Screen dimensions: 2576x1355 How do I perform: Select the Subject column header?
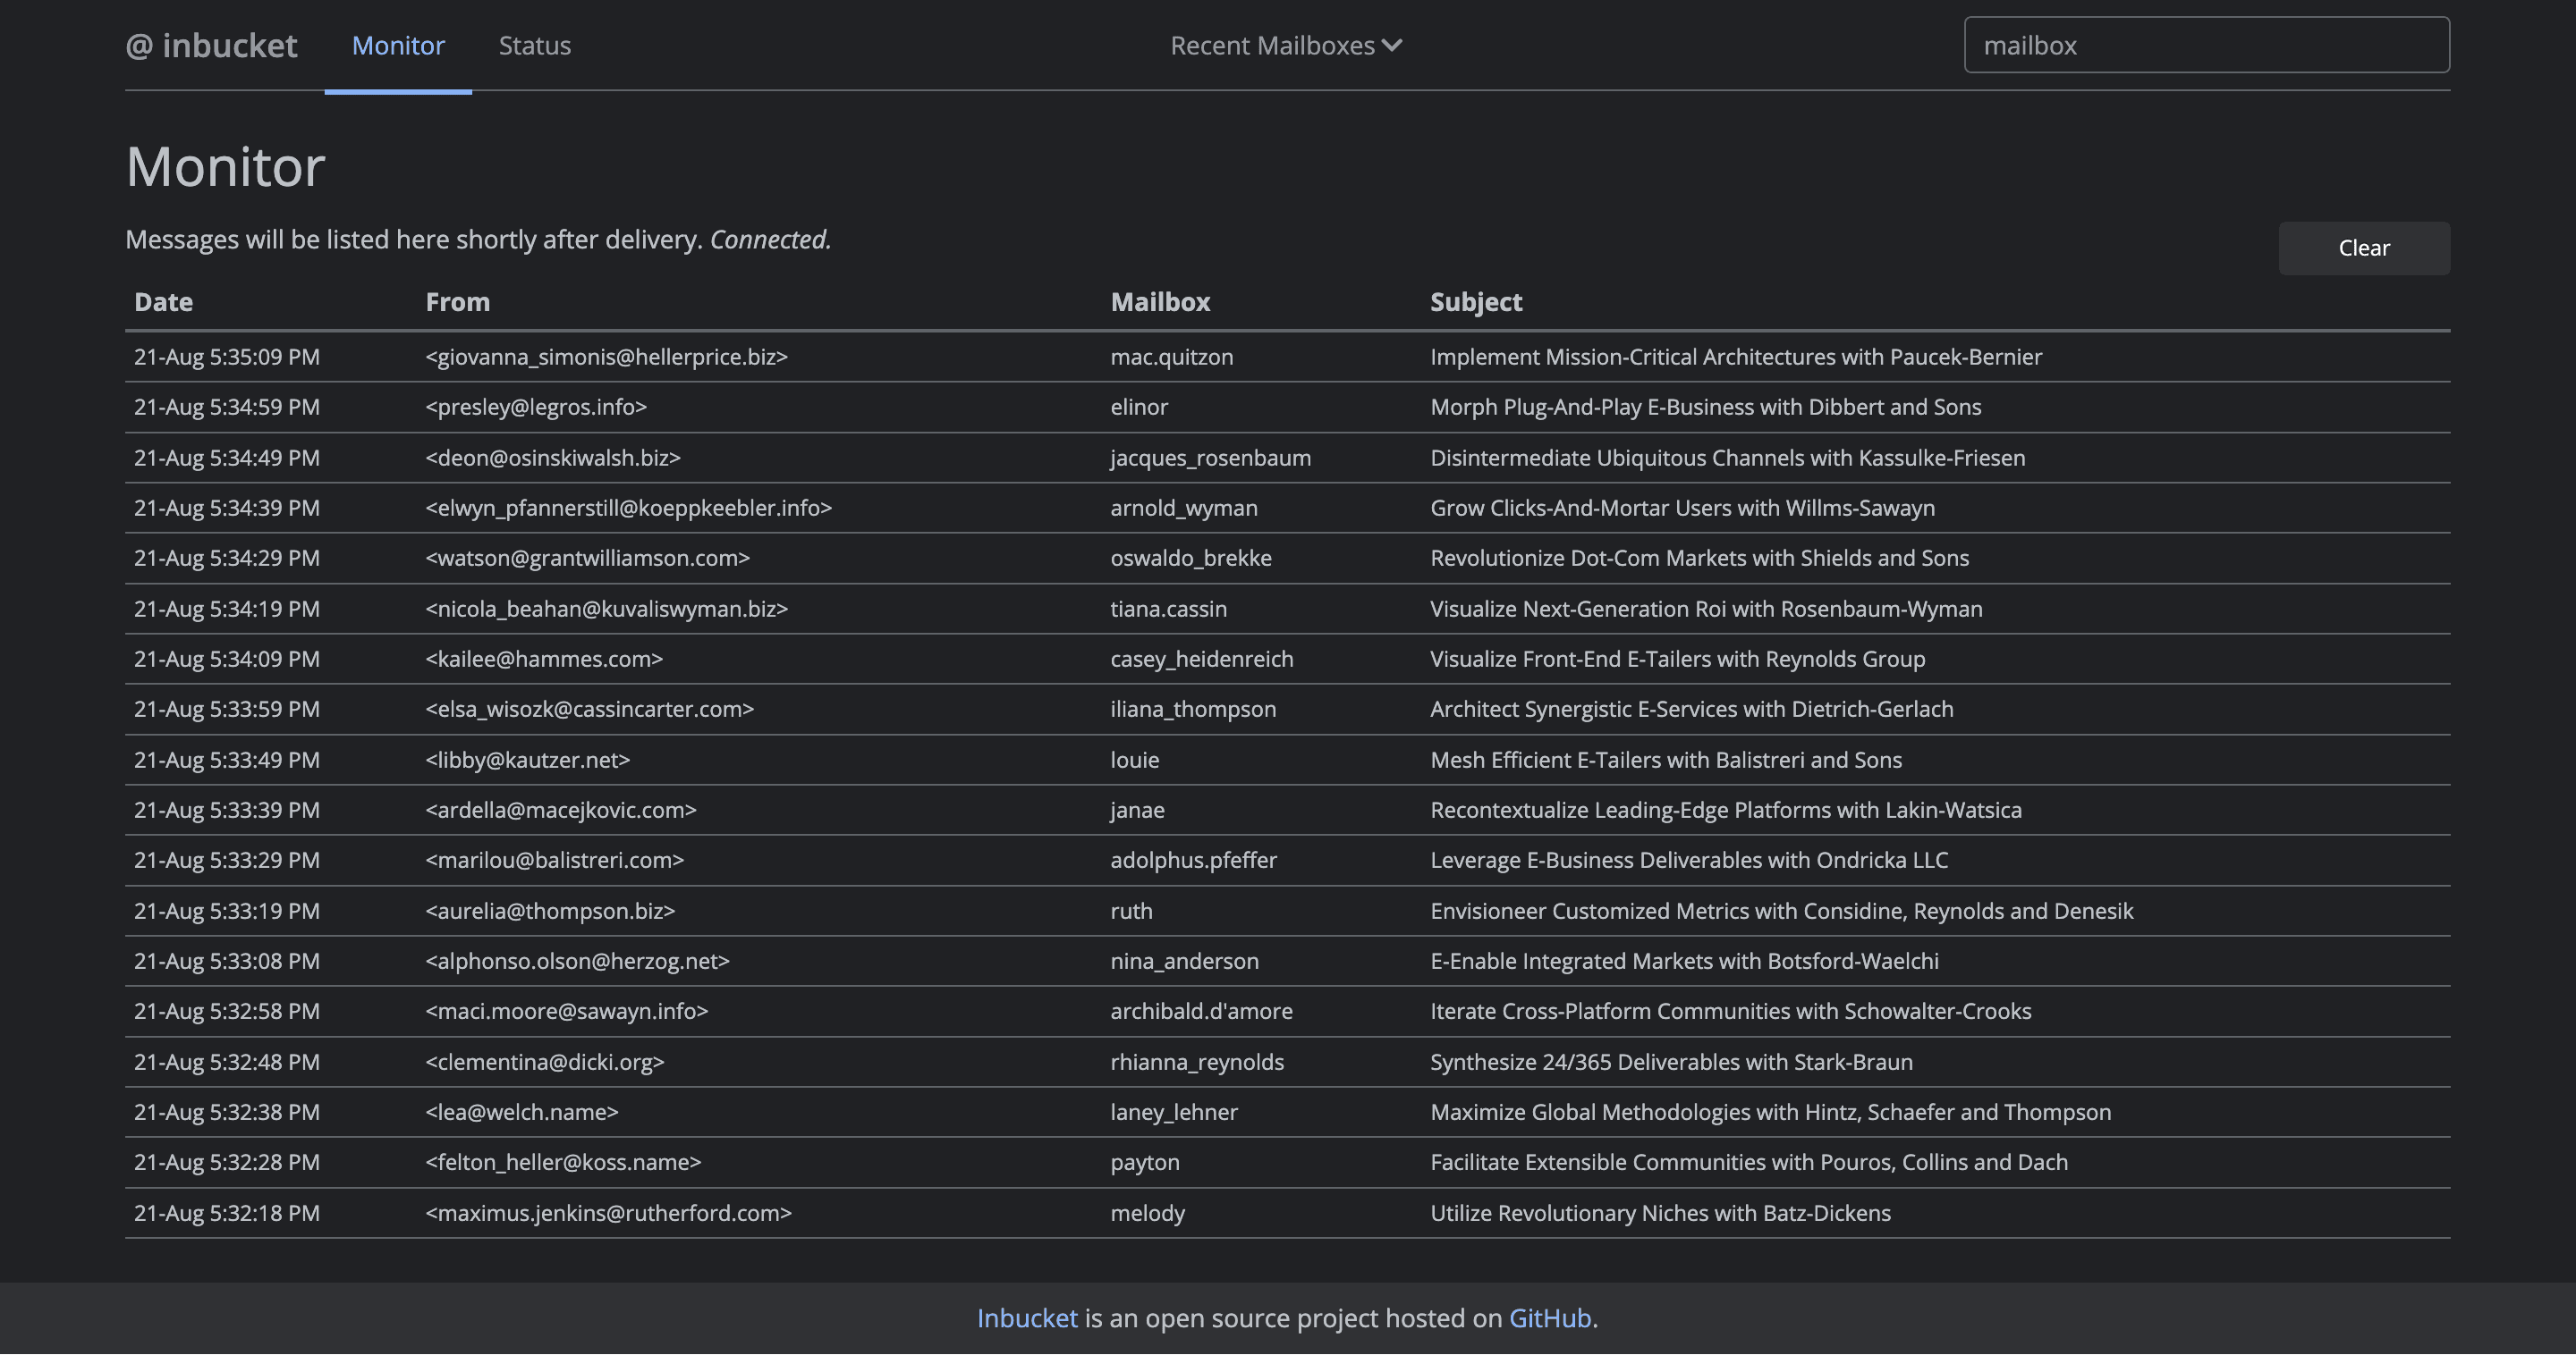(1476, 302)
